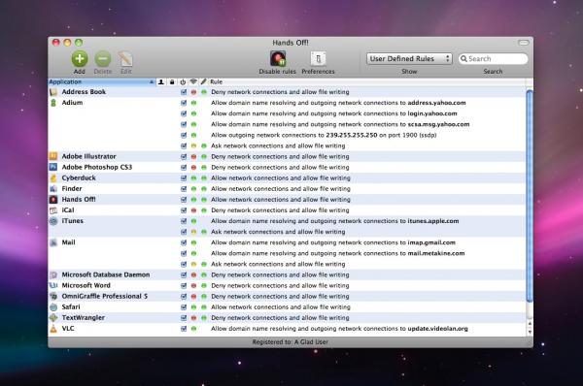Click the scrollbar up arrow
This screenshot has width=583, height=386.
coord(530,324)
